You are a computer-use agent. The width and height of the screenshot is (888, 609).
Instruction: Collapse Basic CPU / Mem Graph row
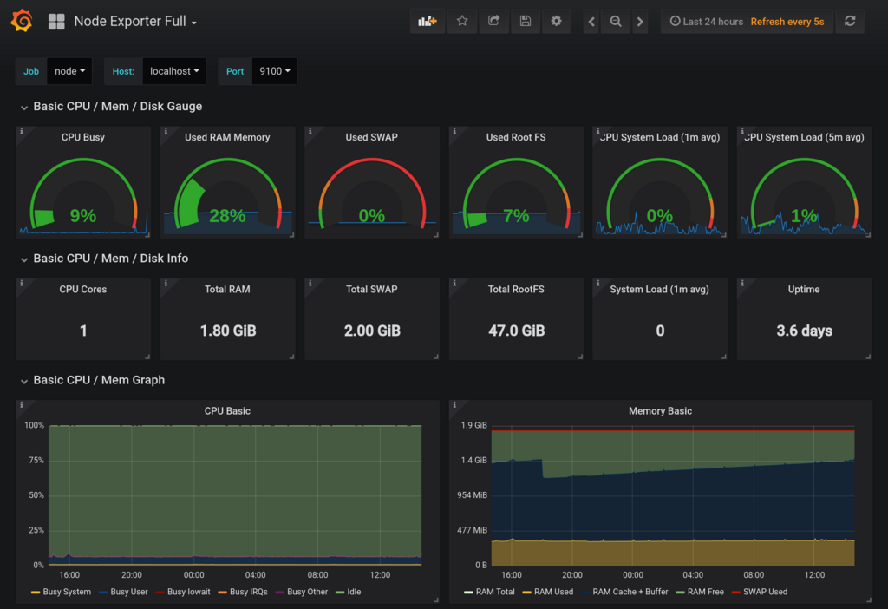[99, 380]
